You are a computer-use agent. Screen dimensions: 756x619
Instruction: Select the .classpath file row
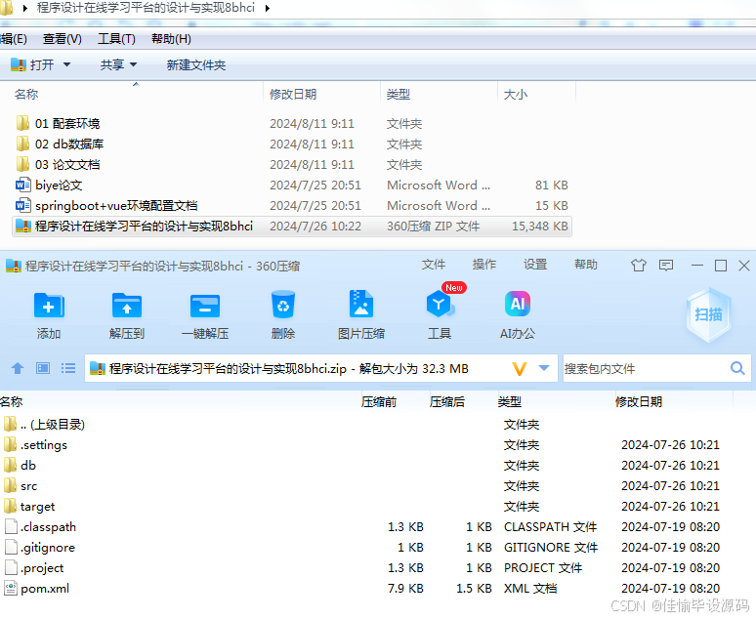361,527
